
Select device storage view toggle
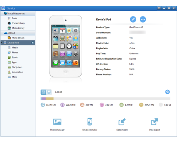point(43,92)
